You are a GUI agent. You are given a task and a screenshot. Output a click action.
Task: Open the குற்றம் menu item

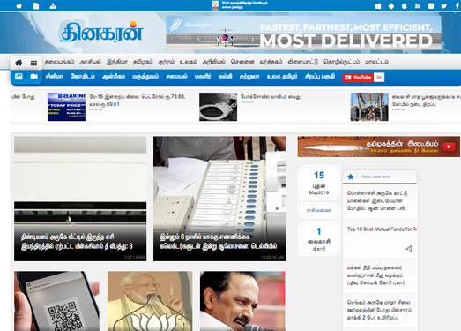tap(167, 62)
